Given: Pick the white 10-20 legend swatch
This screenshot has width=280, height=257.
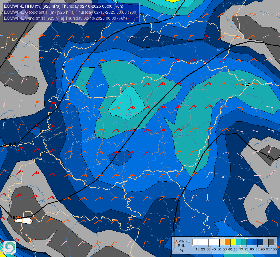Looking at the screenshot, I should pos(200,242).
